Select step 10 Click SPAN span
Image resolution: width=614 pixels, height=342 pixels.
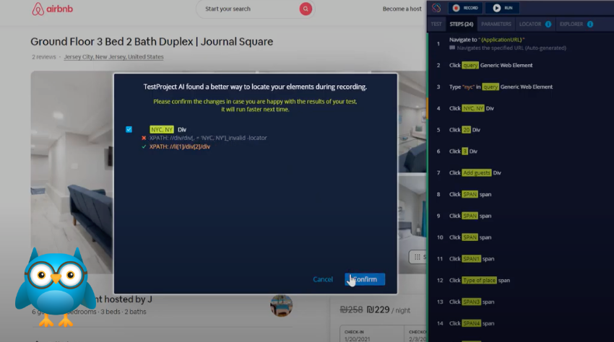(x=521, y=237)
